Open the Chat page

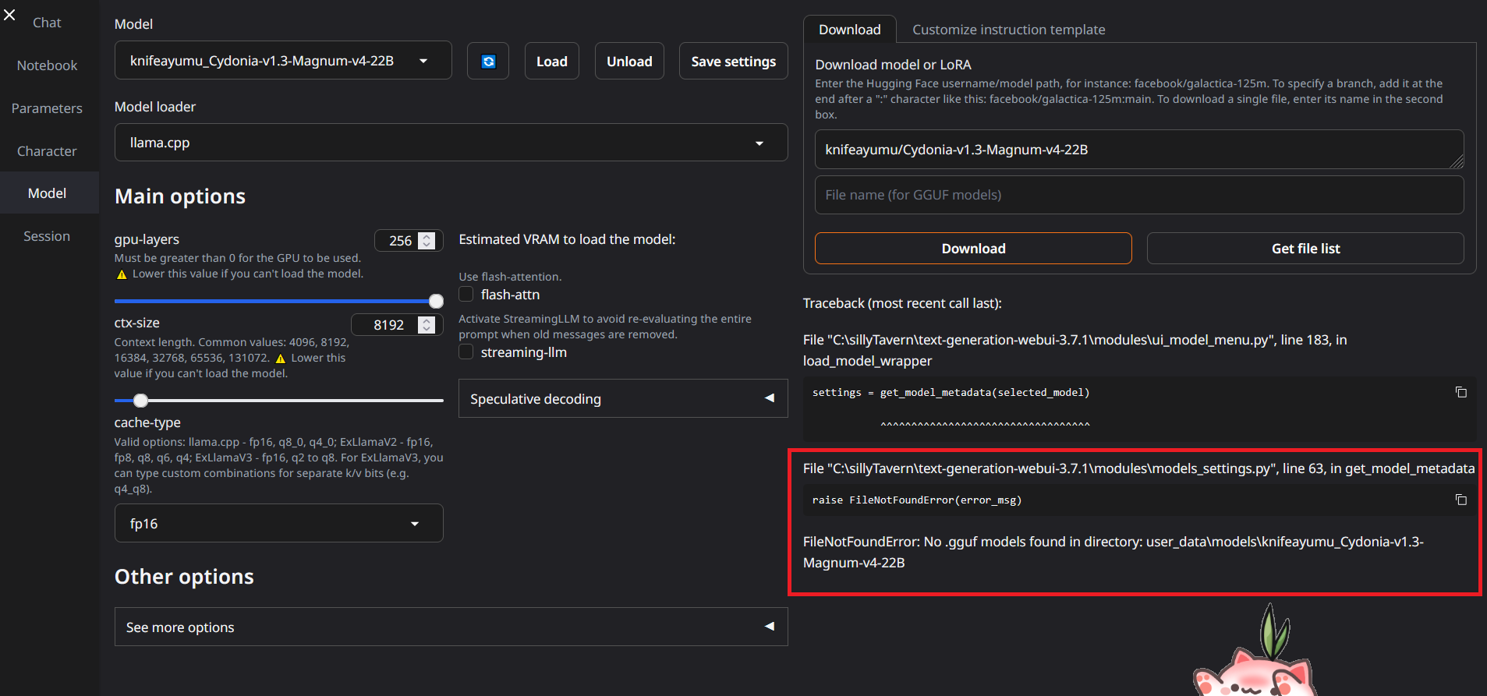click(x=47, y=23)
